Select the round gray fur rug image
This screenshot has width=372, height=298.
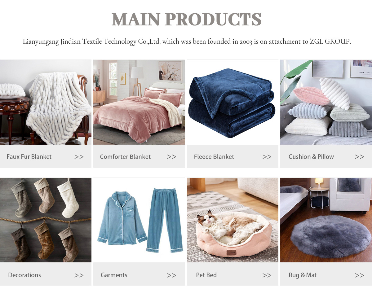tap(326, 220)
